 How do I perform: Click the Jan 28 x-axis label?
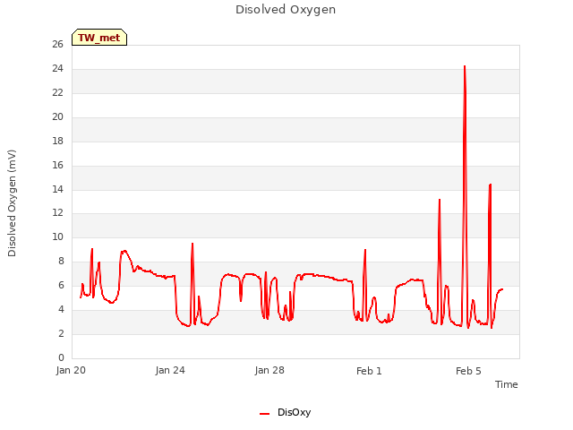point(269,370)
